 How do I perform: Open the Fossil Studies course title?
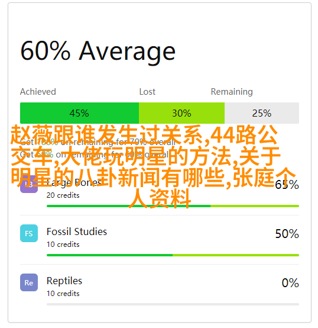pyautogui.click(x=77, y=231)
